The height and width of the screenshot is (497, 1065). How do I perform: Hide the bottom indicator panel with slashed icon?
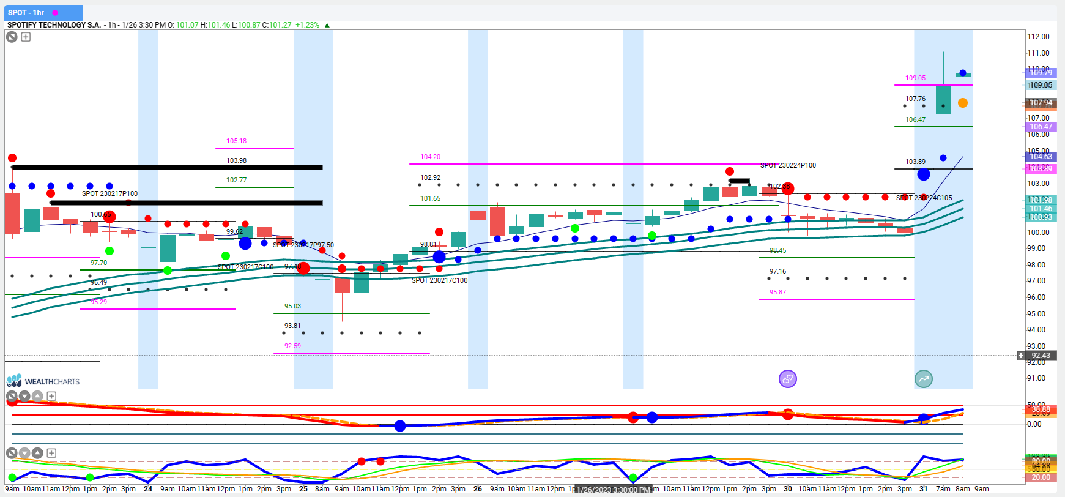12,453
